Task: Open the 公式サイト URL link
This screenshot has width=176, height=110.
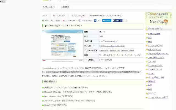Action: point(108,41)
